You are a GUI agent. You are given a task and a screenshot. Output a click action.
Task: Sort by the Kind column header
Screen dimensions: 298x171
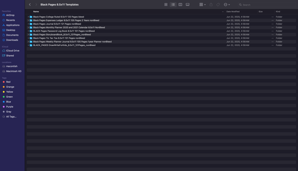[x=278, y=12]
